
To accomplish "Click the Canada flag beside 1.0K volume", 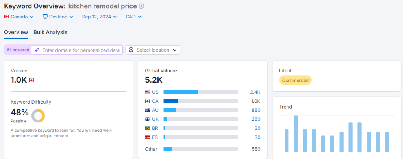I will tap(31, 80).
